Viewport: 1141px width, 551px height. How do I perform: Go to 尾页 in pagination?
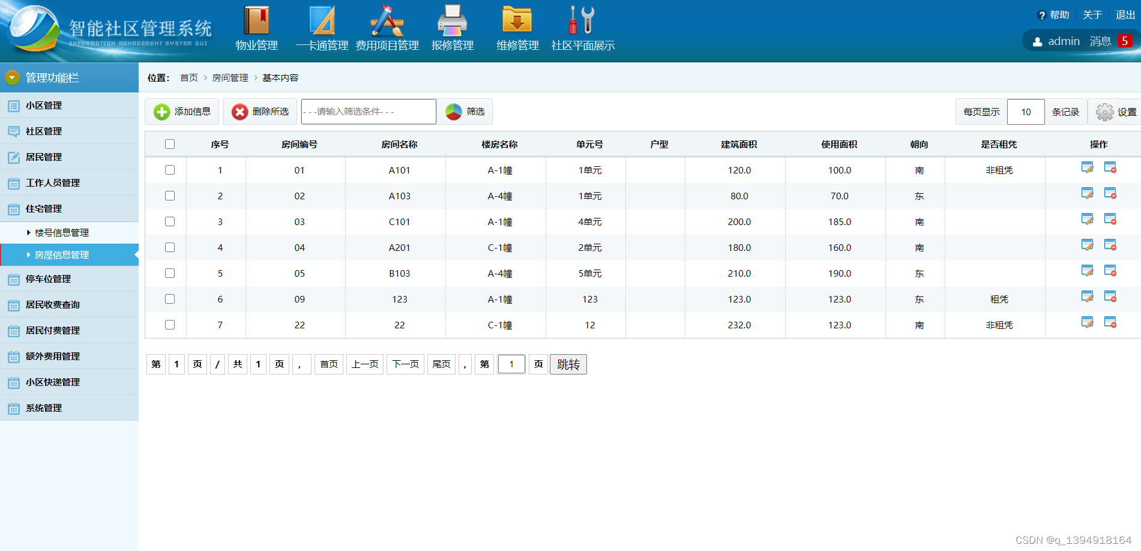pos(442,364)
